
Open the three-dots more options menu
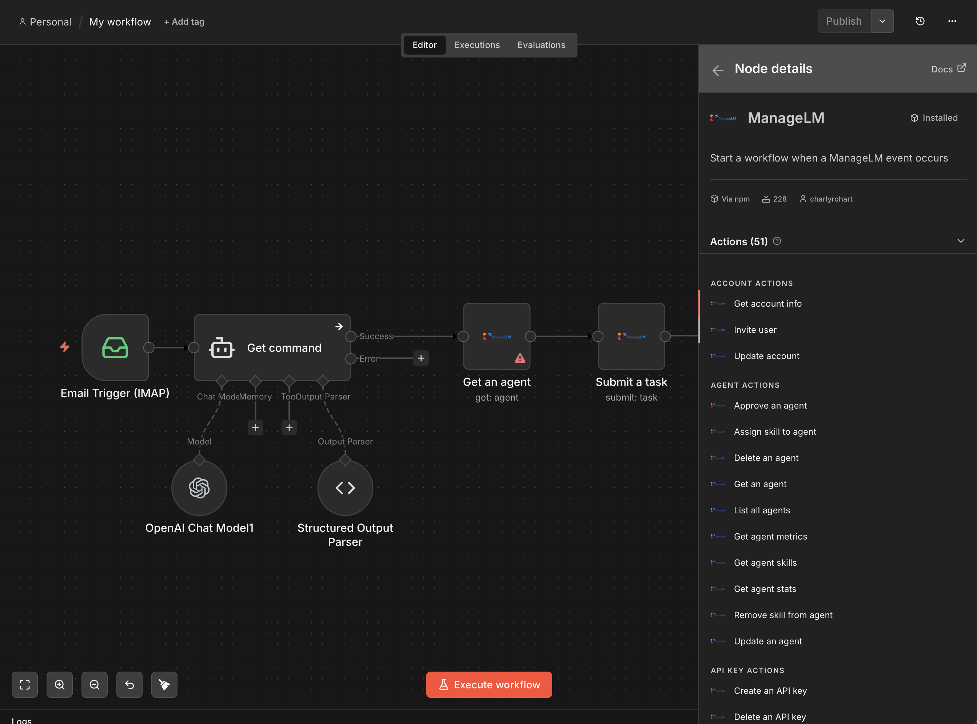coord(952,21)
